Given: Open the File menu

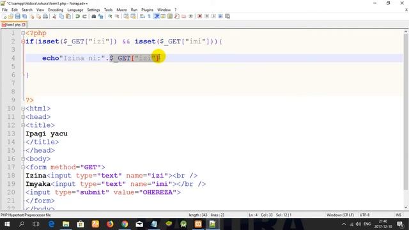Looking at the screenshot, I should [x=4, y=10].
